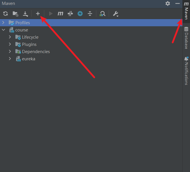The width and height of the screenshot is (190, 172).
Task: Expand the Plugins node
Action: [10, 44]
